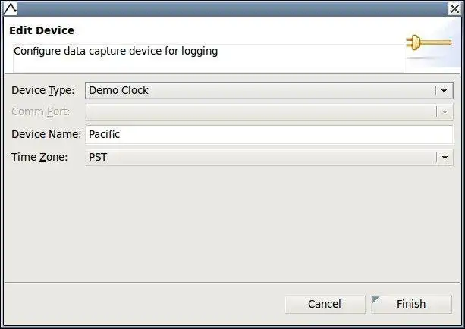
Task: Open the Device Type combo showing Demo Clock
Action: point(259,90)
